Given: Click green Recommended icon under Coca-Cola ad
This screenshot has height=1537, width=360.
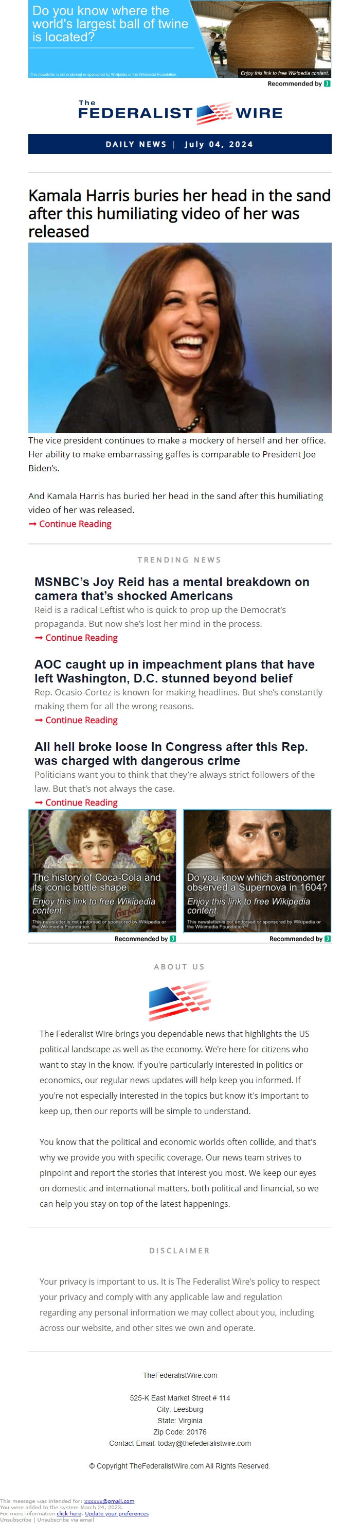Looking at the screenshot, I should [x=173, y=938].
